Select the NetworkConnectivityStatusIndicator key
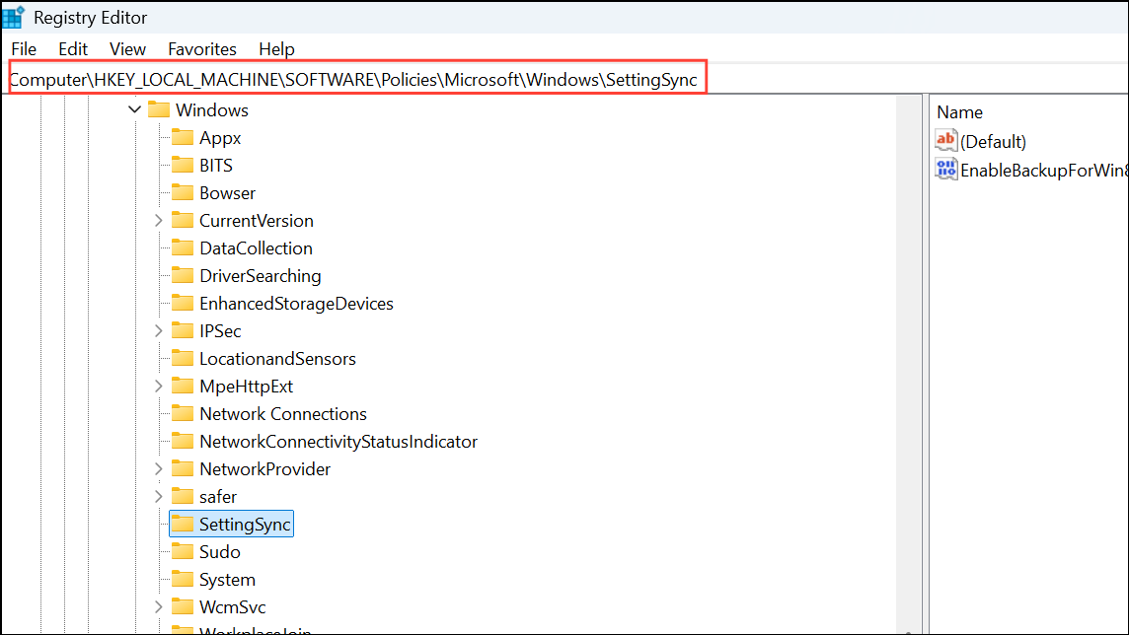Screen dimensions: 1129x635 click(339, 441)
